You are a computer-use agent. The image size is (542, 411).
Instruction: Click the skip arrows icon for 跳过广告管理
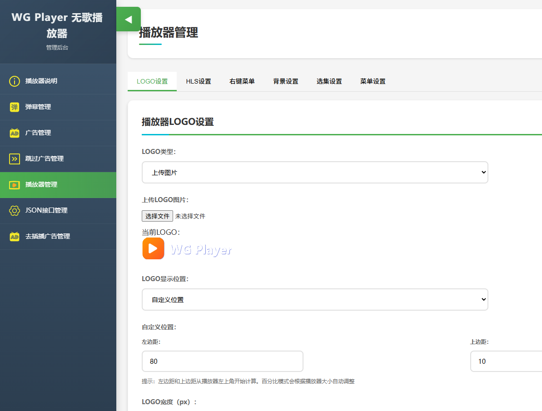click(x=15, y=159)
